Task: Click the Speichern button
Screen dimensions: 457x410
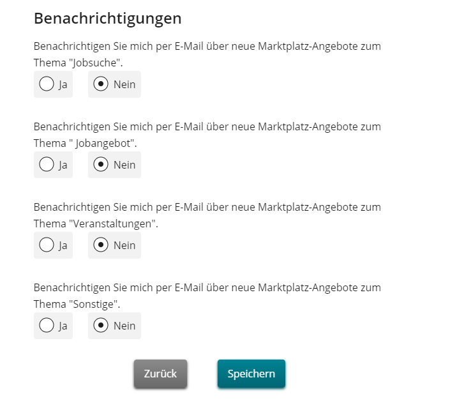Action: click(x=251, y=374)
